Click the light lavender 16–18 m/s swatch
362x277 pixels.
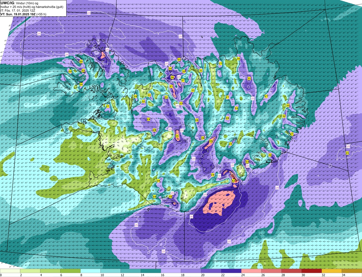171,271
